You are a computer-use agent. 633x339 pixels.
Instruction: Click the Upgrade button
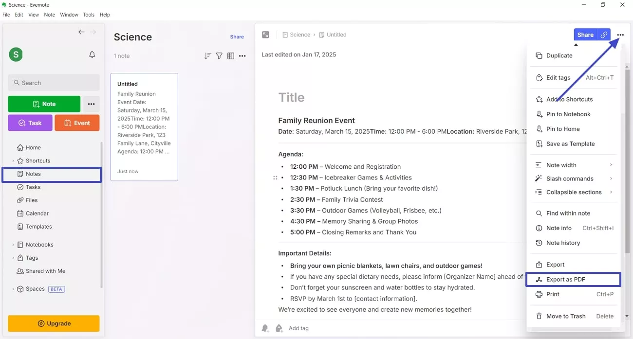click(54, 323)
